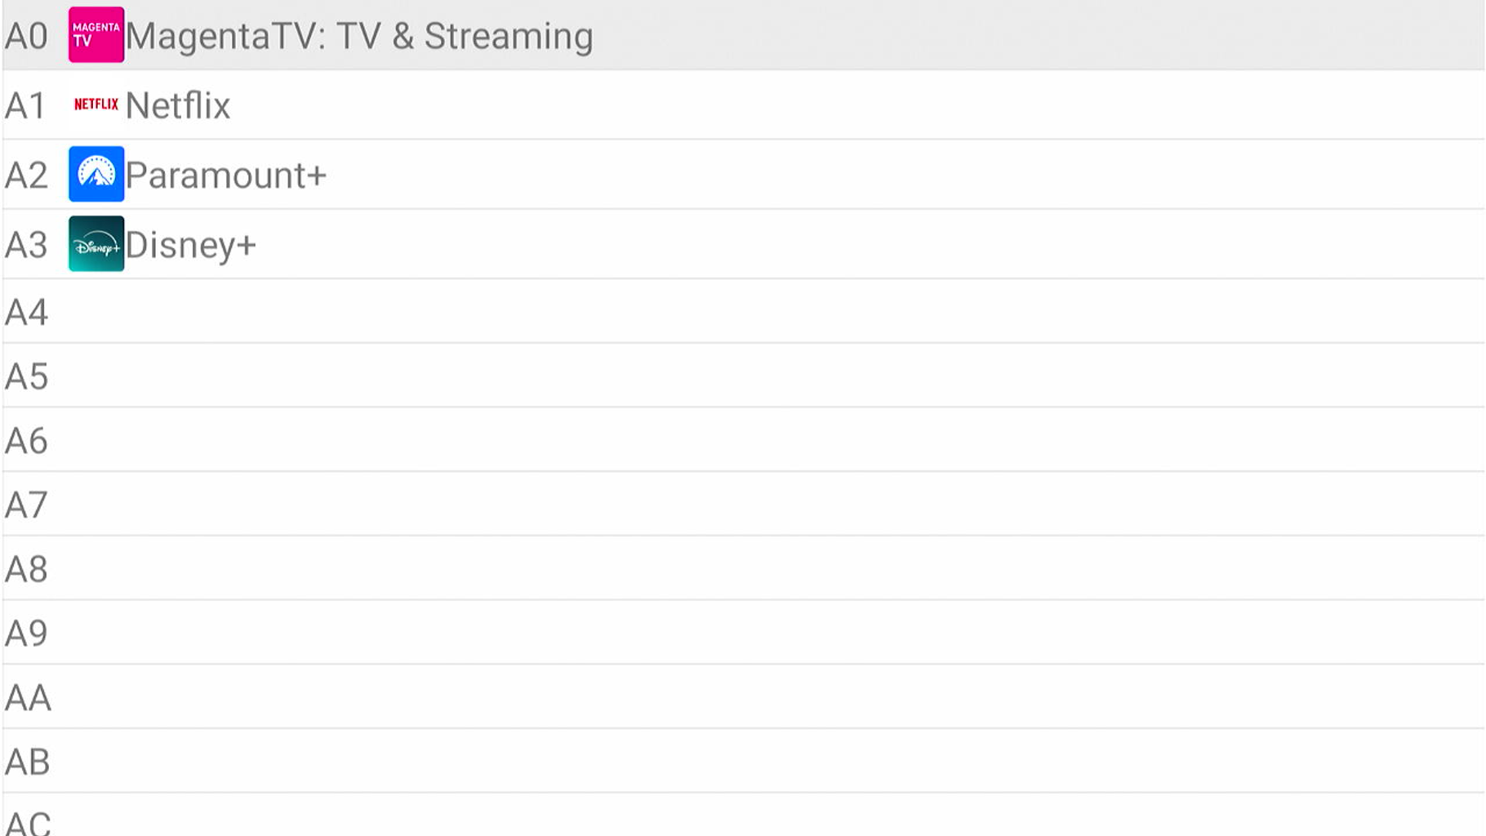The width and height of the screenshot is (1486, 836).
Task: Select the Disney+ text entry
Action: (191, 246)
